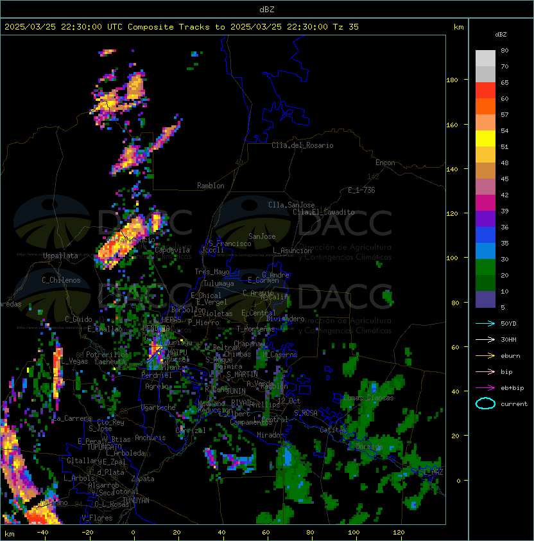Click the Carrizal map label
The image size is (534, 541).
coord(191,430)
